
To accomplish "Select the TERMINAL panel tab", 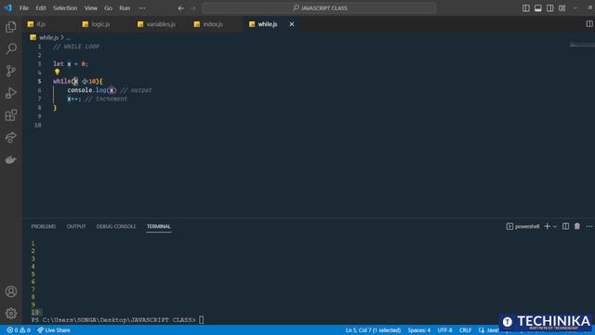I will click(x=159, y=226).
